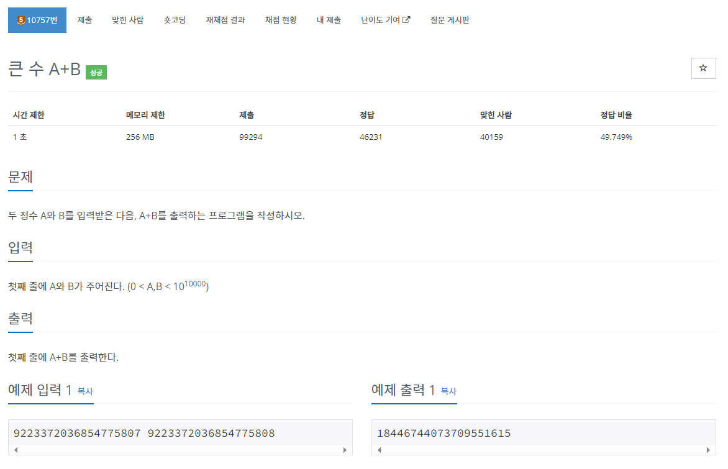This screenshot has width=728, height=469.
Task: Open the 제출 tab
Action: (84, 20)
